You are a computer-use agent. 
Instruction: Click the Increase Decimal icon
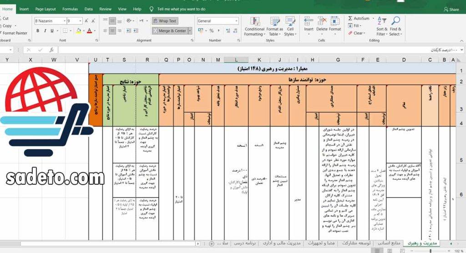[228, 30]
